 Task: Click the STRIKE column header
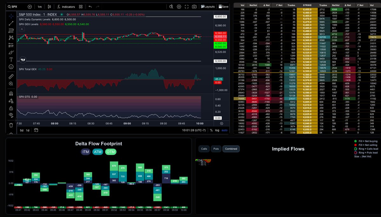(x=307, y=5)
